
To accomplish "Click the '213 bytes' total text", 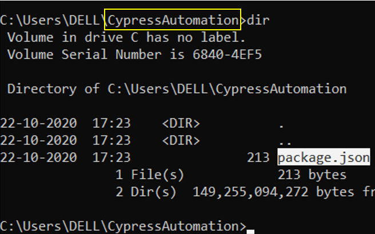I will click(x=312, y=174).
